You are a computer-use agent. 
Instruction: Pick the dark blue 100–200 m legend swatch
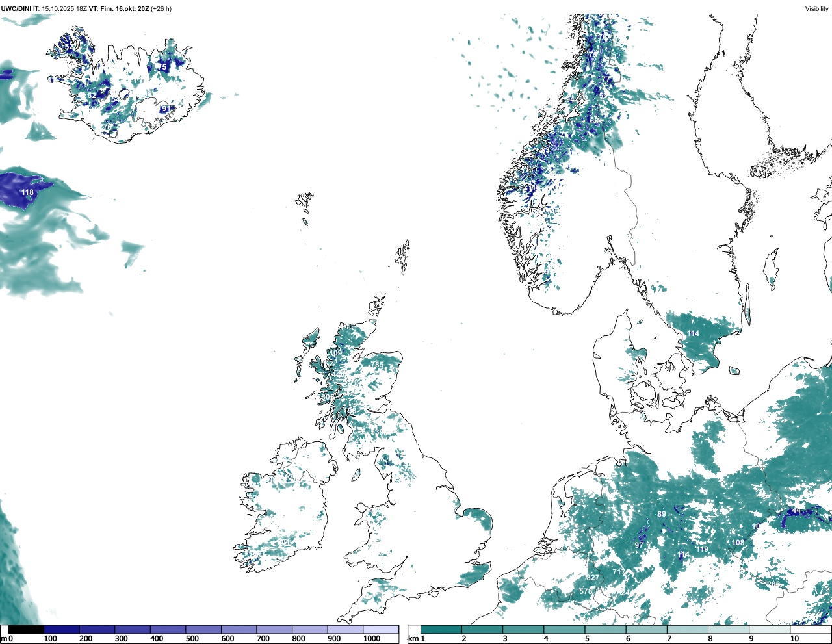click(x=62, y=629)
